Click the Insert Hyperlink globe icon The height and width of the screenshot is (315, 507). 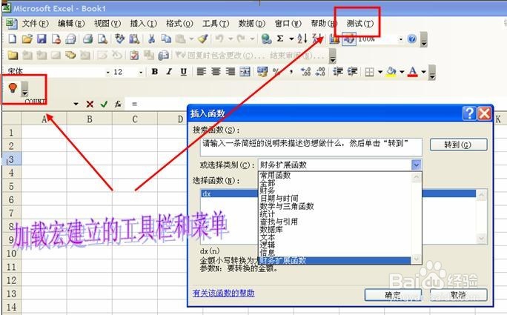(266, 39)
